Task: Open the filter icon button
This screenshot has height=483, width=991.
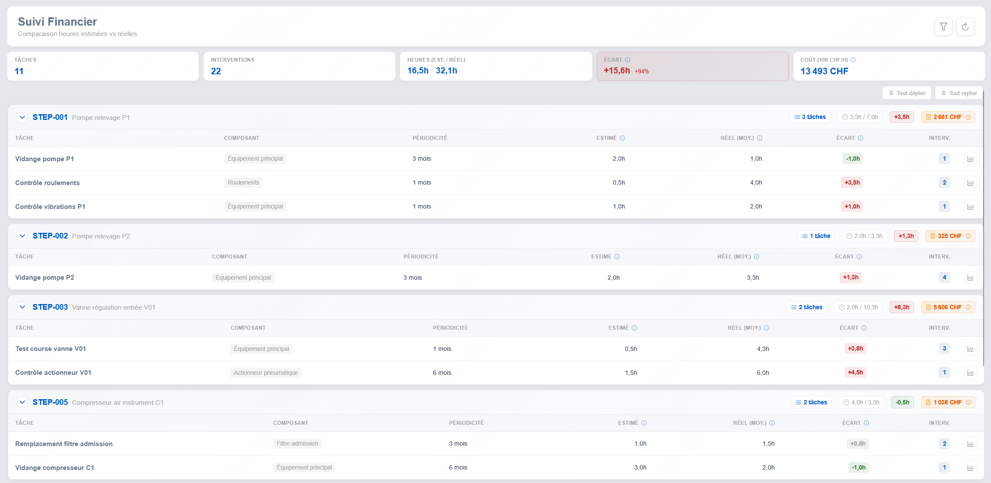Action: [x=943, y=27]
